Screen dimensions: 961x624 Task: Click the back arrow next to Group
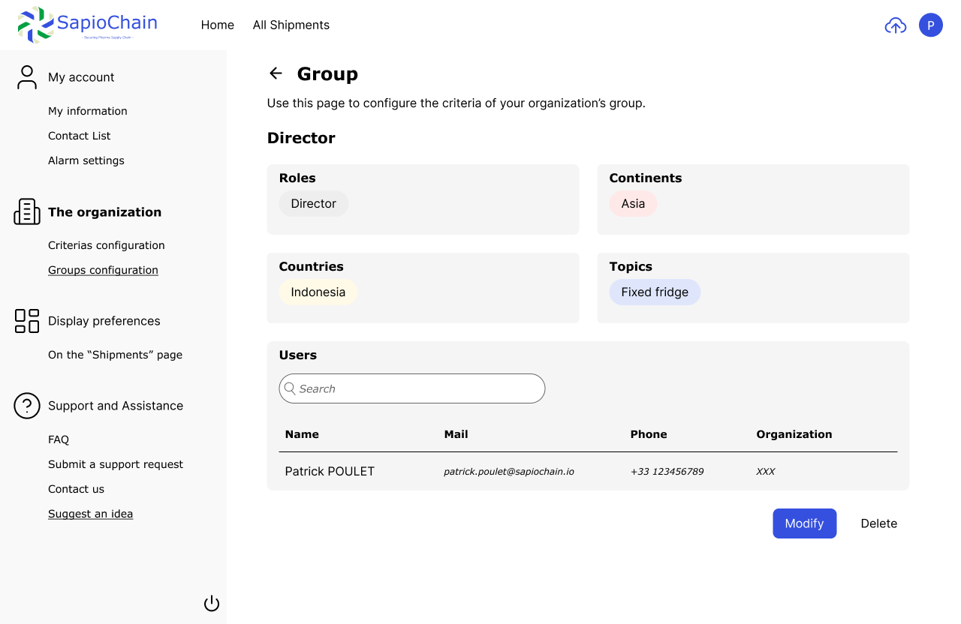(276, 73)
